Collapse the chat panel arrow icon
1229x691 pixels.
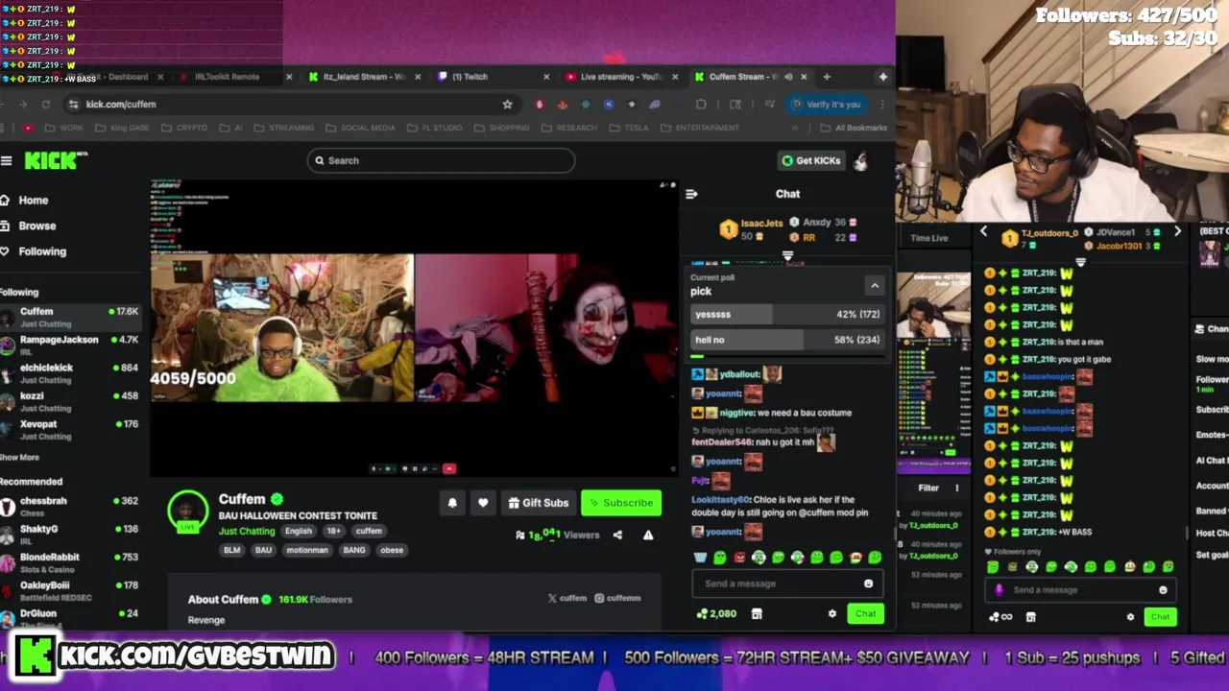pyautogui.click(x=691, y=194)
